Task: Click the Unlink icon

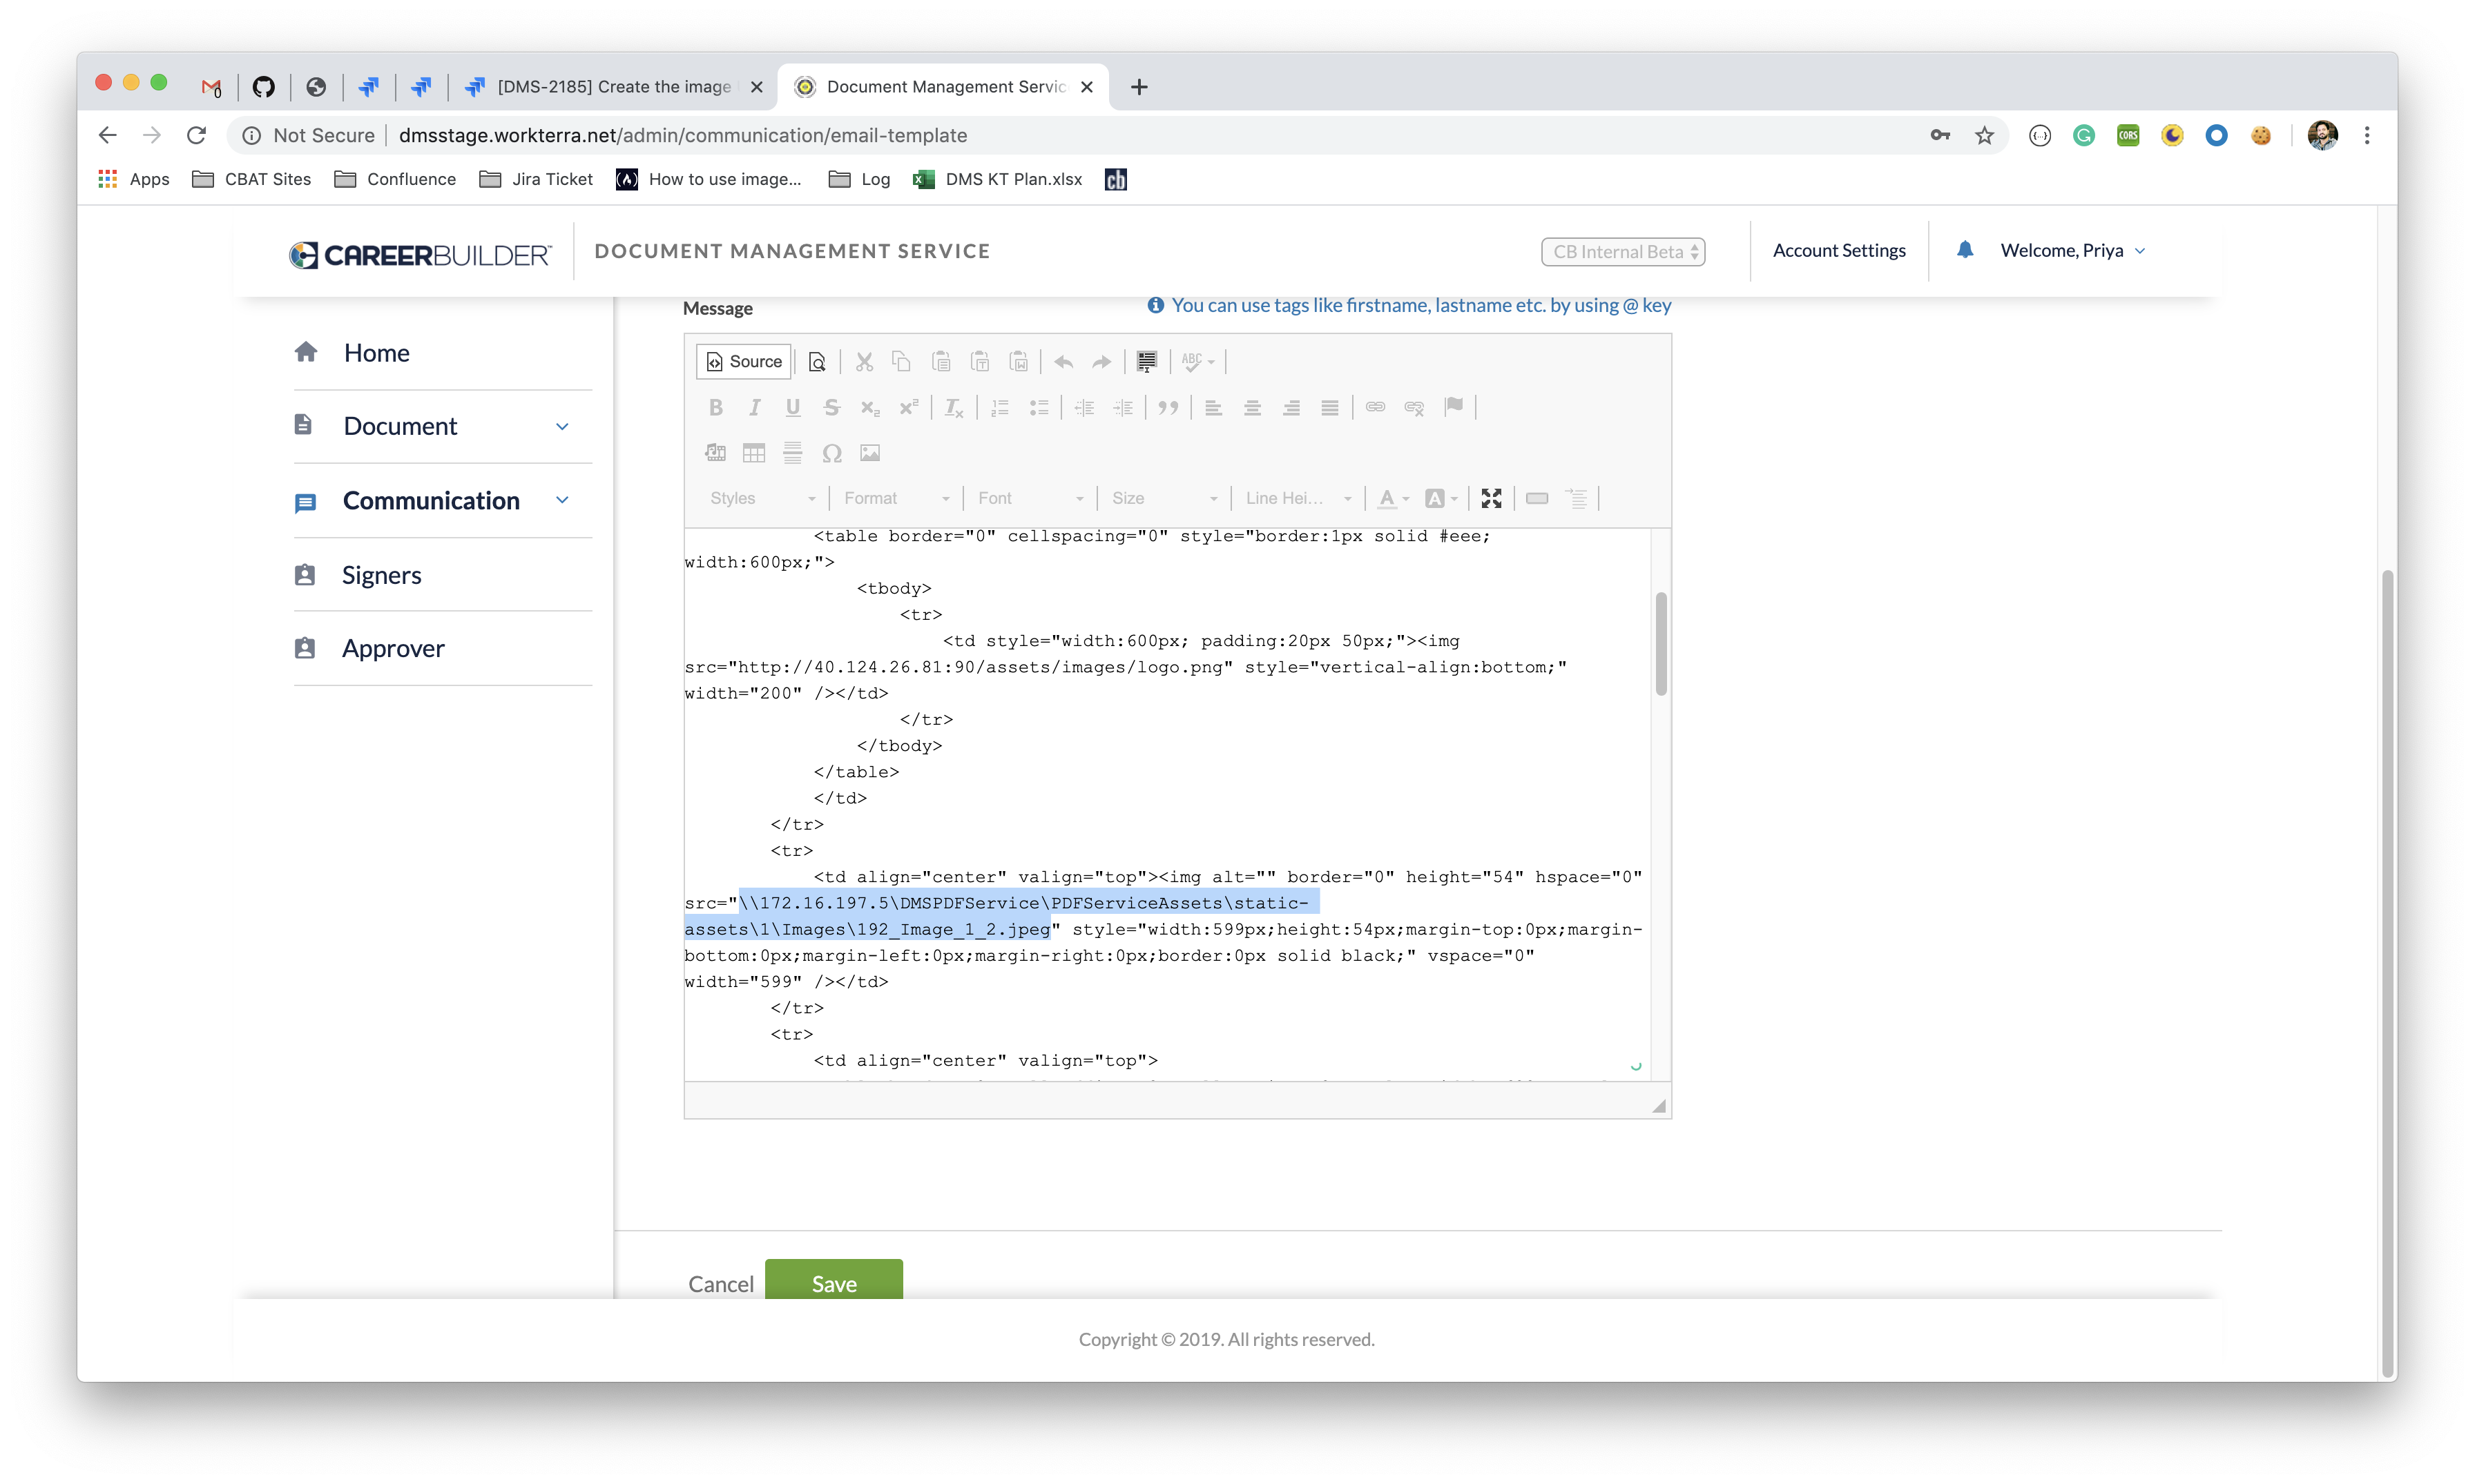Action: pyautogui.click(x=1414, y=407)
